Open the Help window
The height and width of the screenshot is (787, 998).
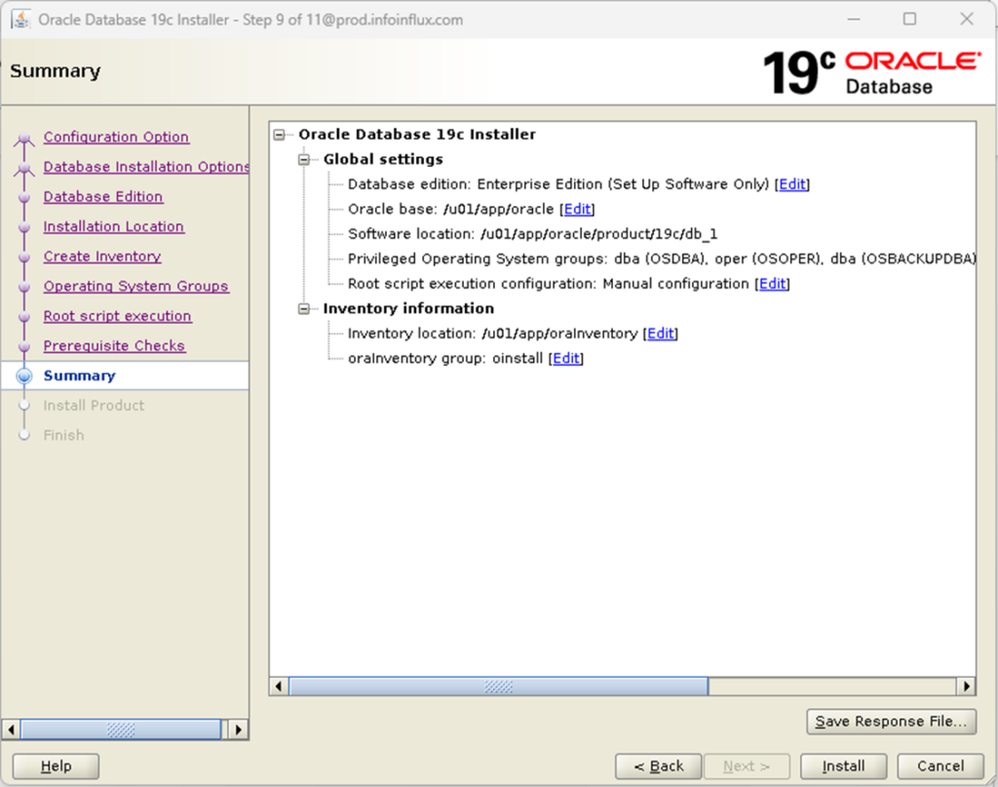pyautogui.click(x=55, y=766)
